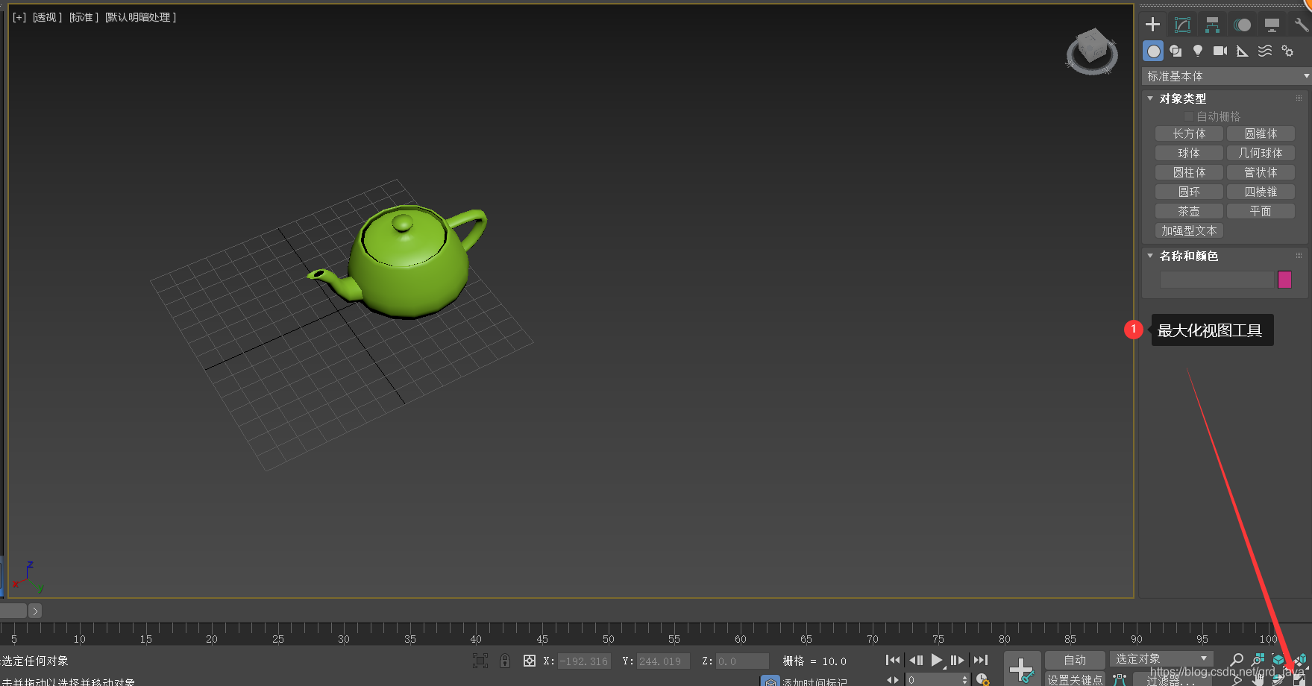Image resolution: width=1312 pixels, height=686 pixels.
Task: Select the Zoom magnifier navigation tool
Action: click(1237, 660)
